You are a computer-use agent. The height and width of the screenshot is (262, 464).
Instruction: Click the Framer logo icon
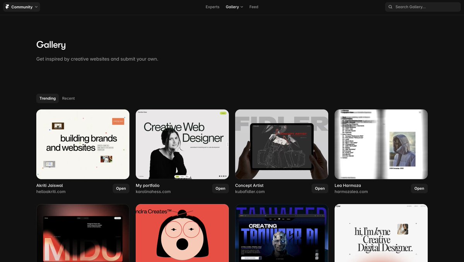[x=7, y=7]
